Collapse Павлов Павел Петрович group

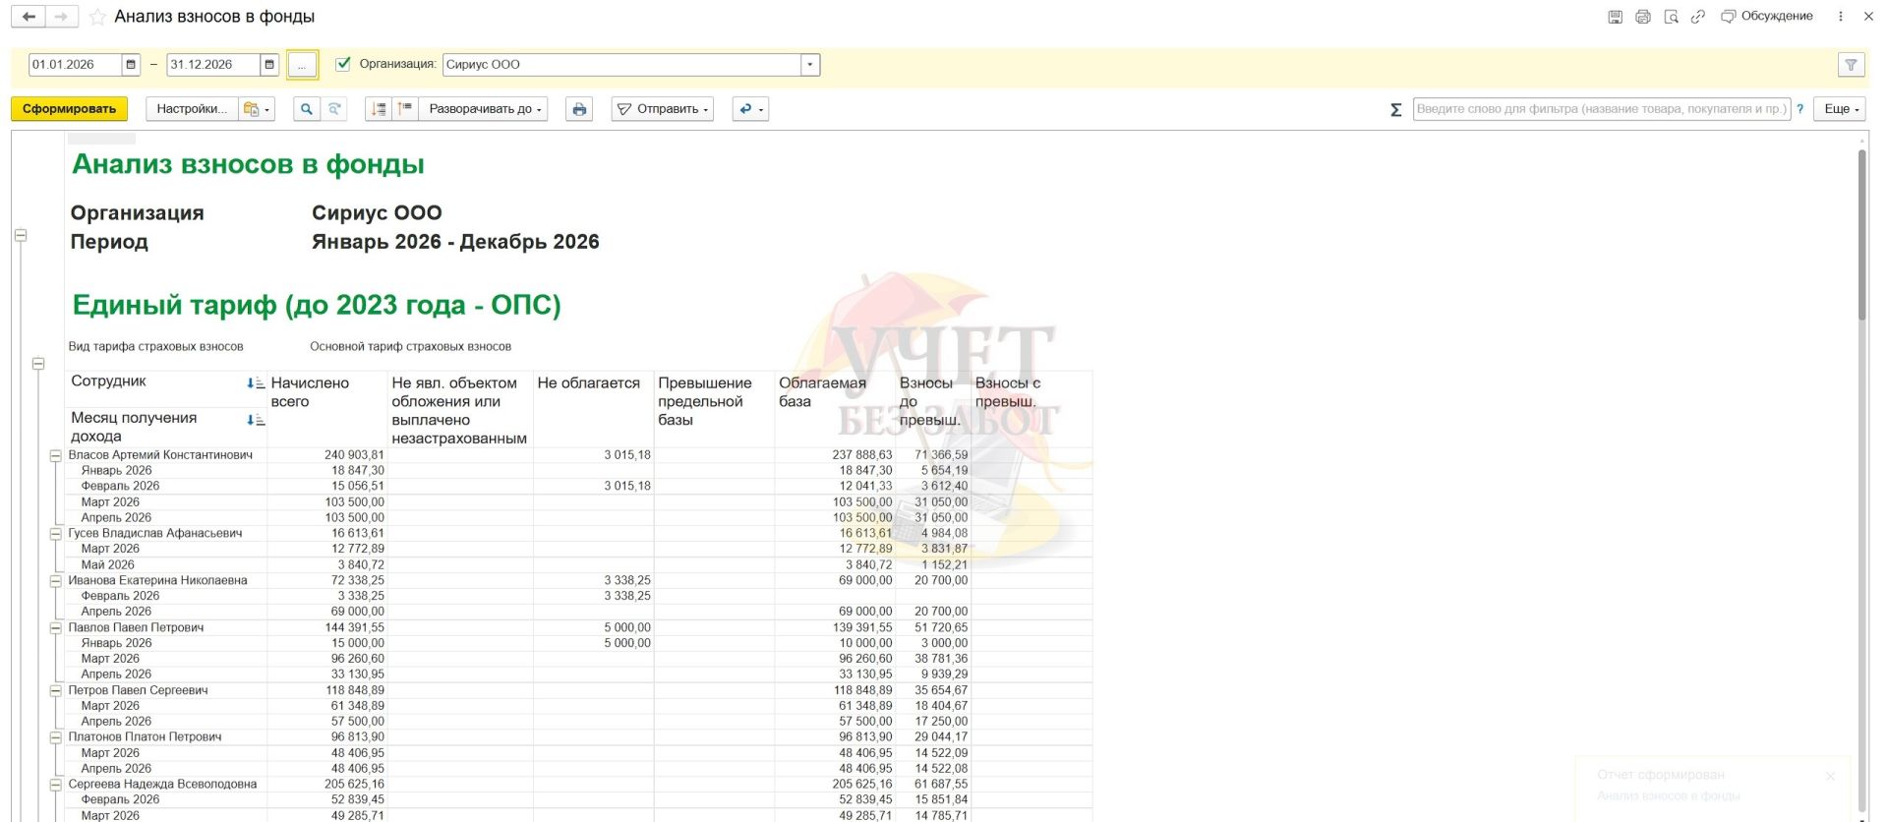(56, 628)
